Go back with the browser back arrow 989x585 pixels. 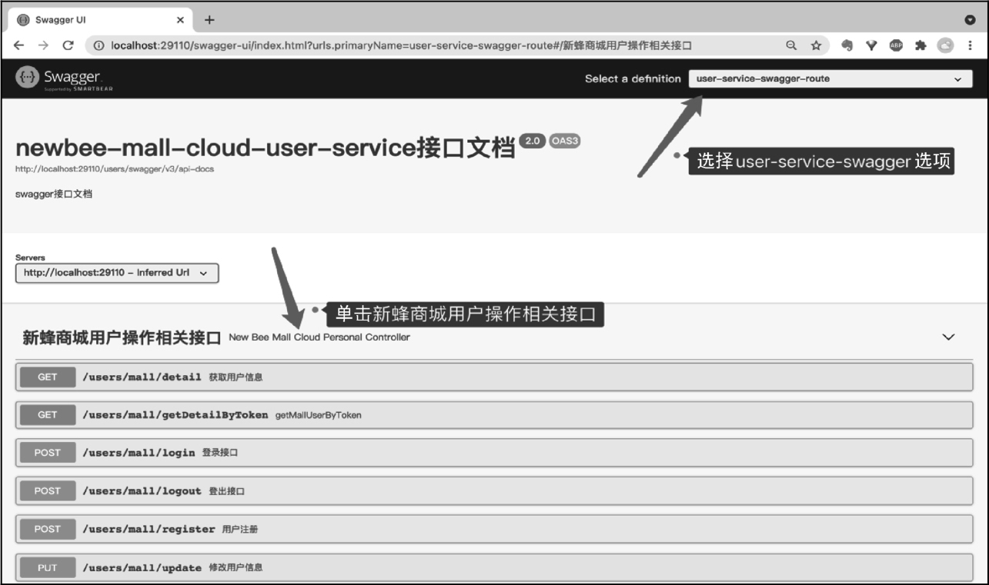[x=18, y=45]
